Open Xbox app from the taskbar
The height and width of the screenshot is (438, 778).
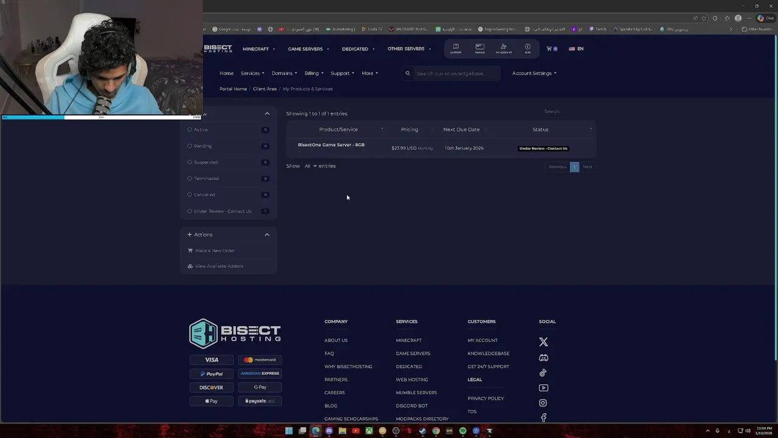point(369,431)
